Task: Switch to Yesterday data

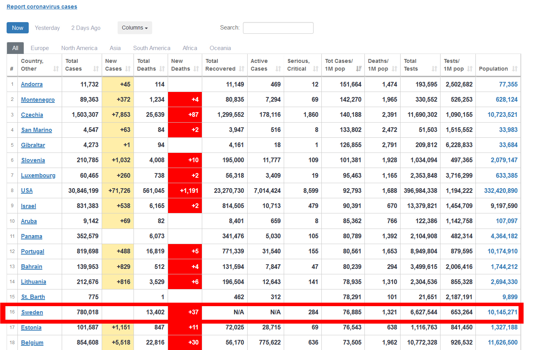Action: click(x=47, y=28)
